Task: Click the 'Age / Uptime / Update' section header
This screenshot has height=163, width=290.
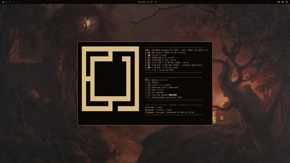Action: (174, 105)
